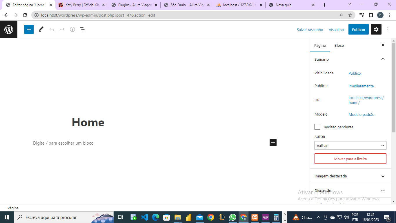Click the Home page title field
Screen dimensions: 396x223
coord(88,122)
